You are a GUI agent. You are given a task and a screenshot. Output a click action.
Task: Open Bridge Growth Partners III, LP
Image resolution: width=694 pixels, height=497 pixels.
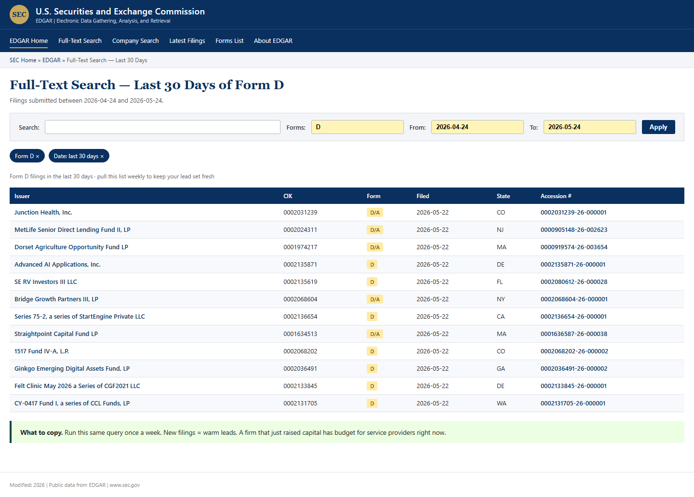point(56,299)
